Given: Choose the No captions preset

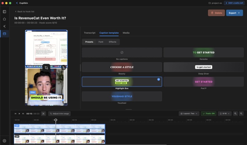Looking at the screenshot, I should (x=122, y=52).
